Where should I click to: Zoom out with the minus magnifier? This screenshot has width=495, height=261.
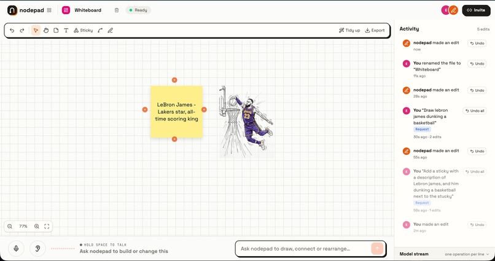coord(10,226)
